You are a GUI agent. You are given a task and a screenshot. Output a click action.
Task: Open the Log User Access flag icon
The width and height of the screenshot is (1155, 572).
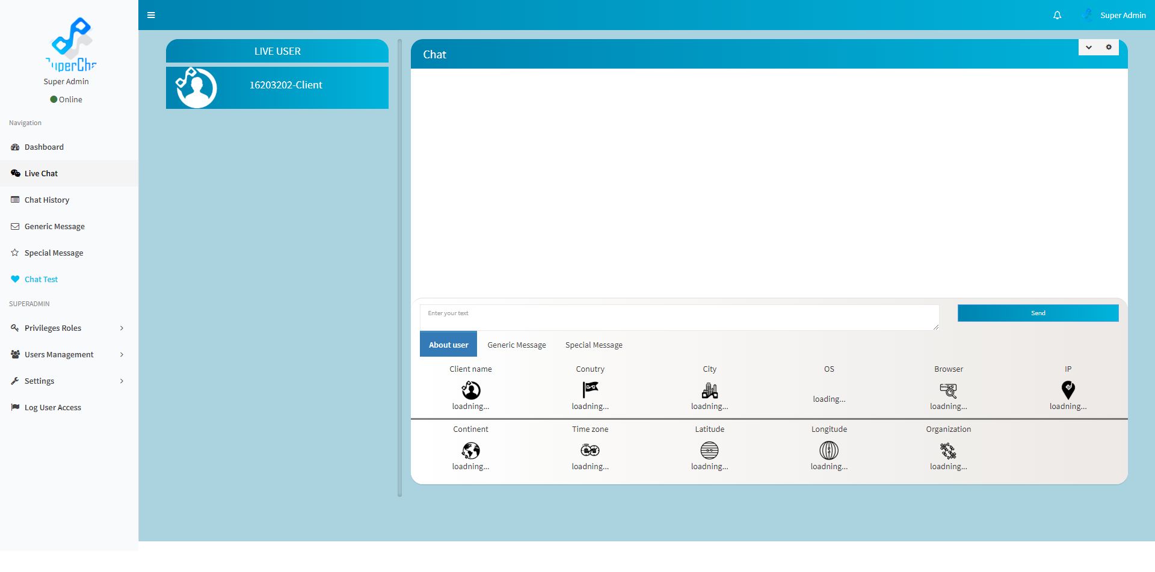click(14, 407)
